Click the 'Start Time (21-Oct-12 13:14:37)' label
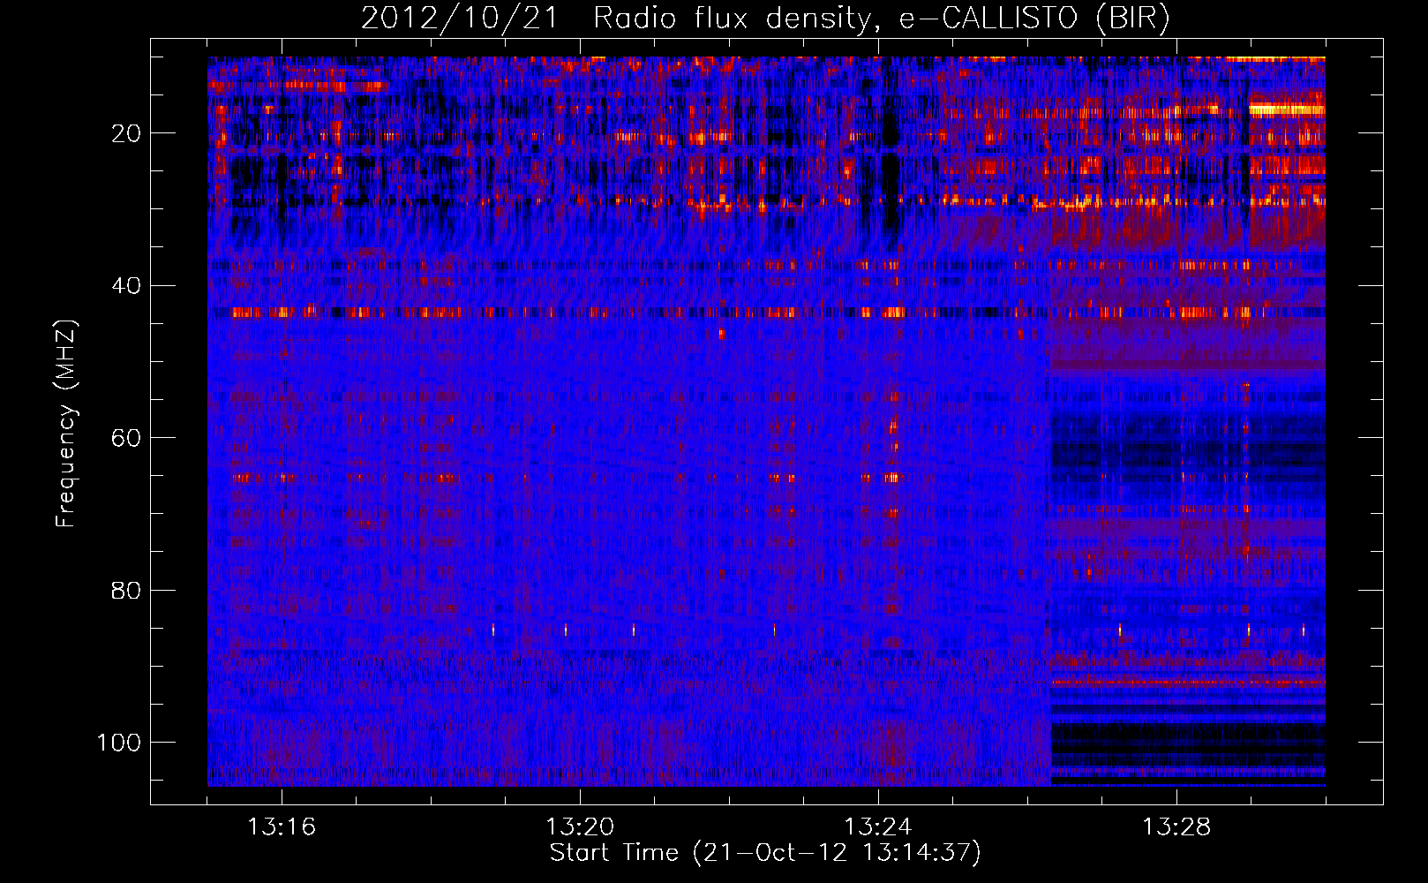Image resolution: width=1428 pixels, height=883 pixels. 765,853
